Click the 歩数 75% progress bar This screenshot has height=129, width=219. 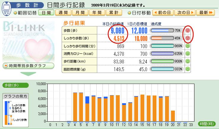[163, 30]
